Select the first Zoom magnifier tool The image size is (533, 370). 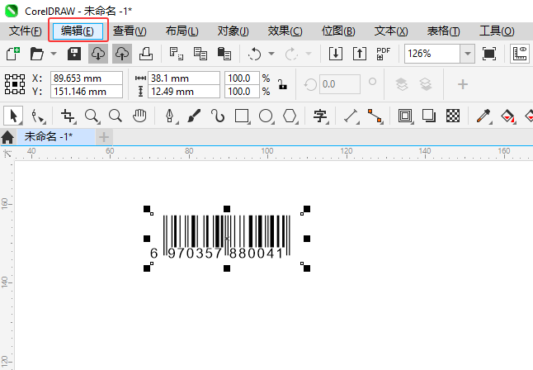tap(92, 116)
